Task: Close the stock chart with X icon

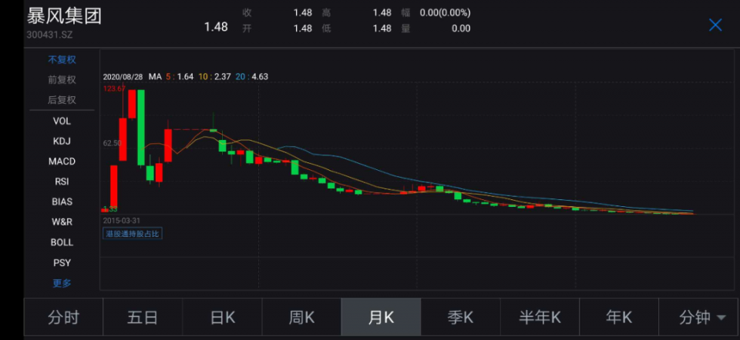Action: click(715, 25)
